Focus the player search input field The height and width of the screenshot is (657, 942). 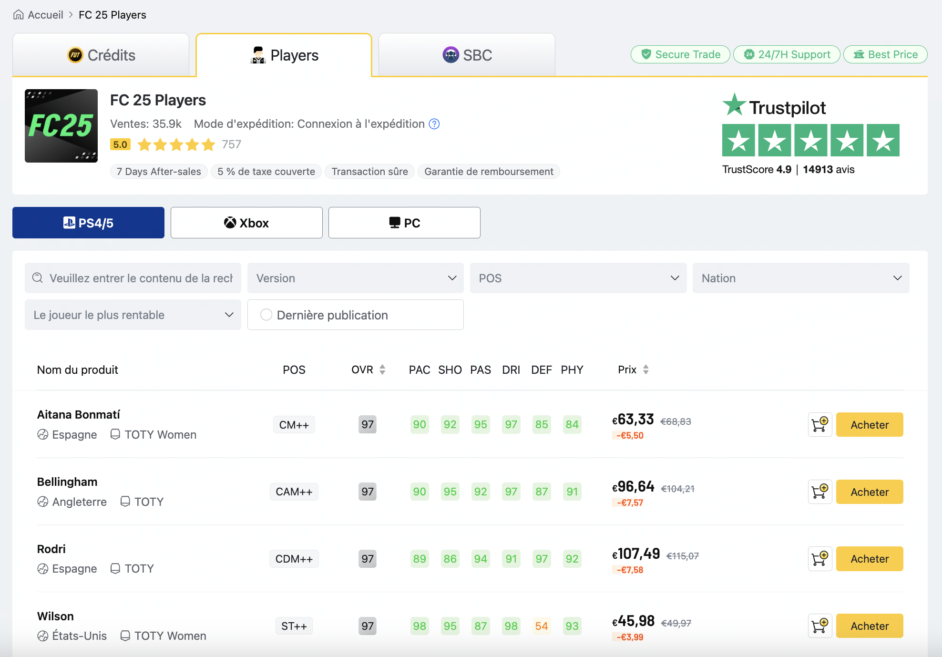133,278
